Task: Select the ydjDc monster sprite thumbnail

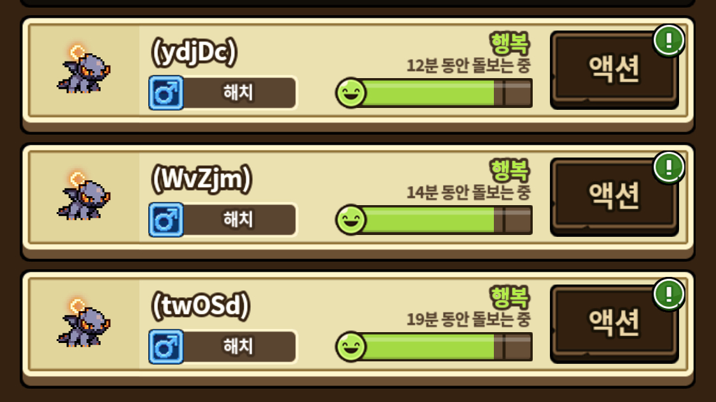Action: (x=83, y=69)
